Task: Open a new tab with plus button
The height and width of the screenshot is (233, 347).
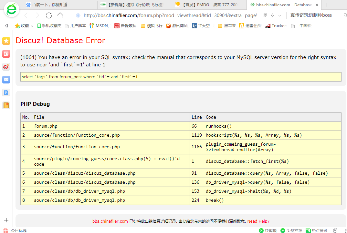Action: click(x=327, y=5)
